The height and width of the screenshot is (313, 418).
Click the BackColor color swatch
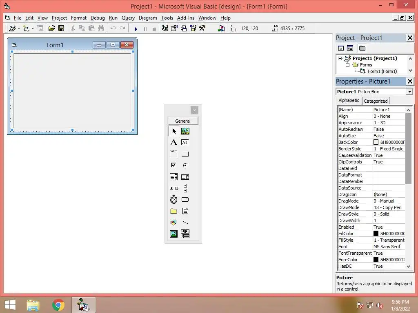coord(376,142)
